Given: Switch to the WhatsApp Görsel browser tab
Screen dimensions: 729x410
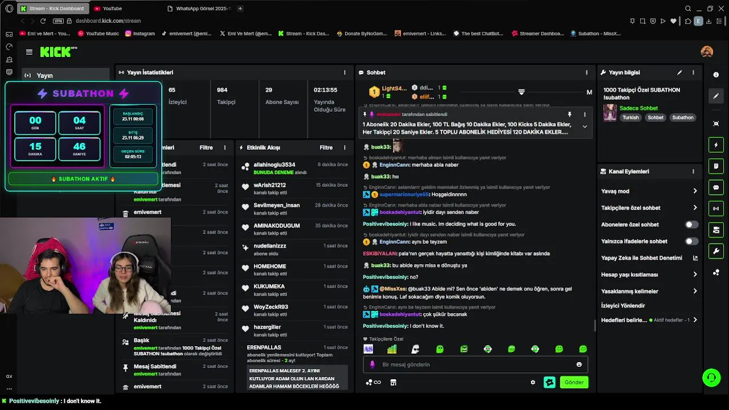Looking at the screenshot, I should tap(199, 9).
